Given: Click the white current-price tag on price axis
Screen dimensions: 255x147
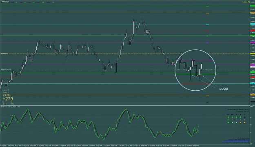Looking at the screenshot, I should pos(253,67).
